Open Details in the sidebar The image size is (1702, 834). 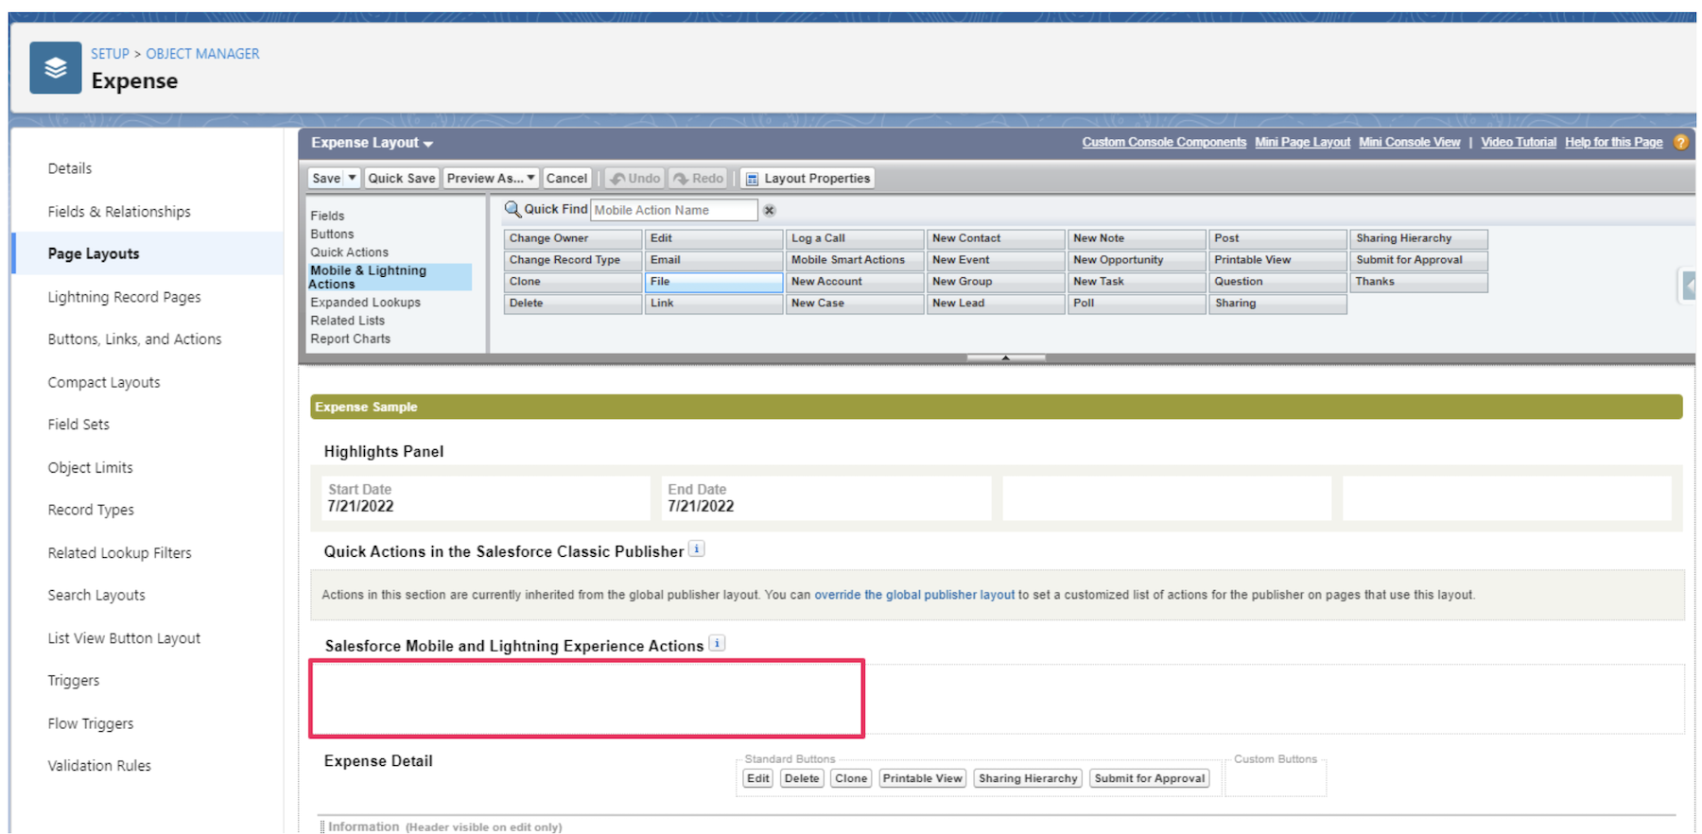tap(70, 168)
